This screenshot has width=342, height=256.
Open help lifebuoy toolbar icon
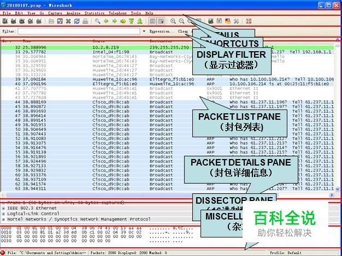pos(249,21)
